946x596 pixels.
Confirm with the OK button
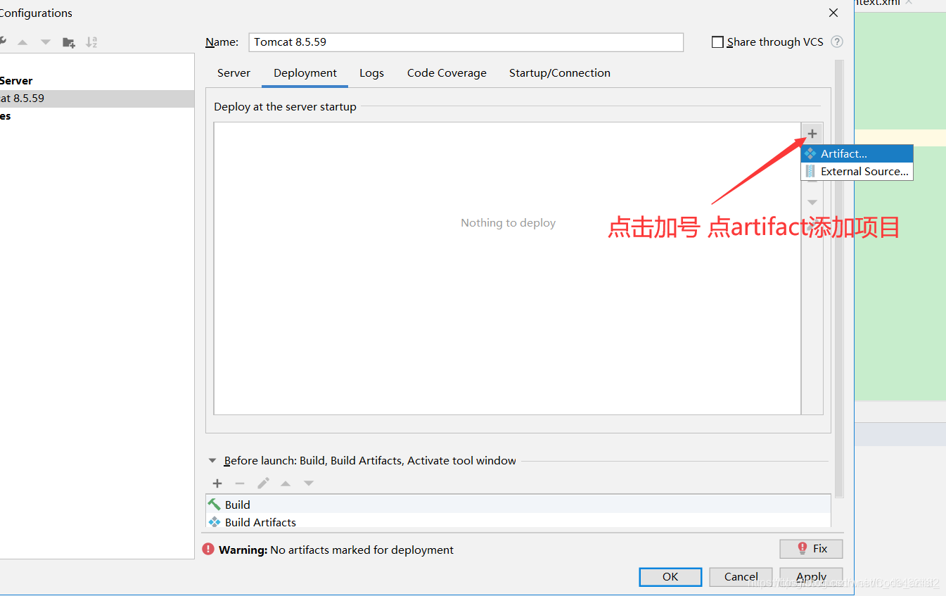coord(670,577)
